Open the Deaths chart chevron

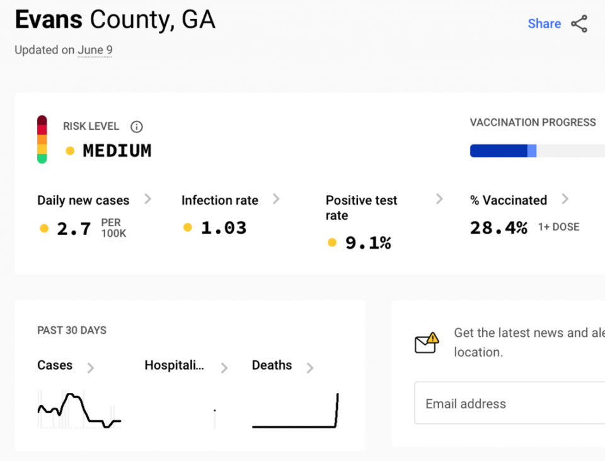pos(310,368)
